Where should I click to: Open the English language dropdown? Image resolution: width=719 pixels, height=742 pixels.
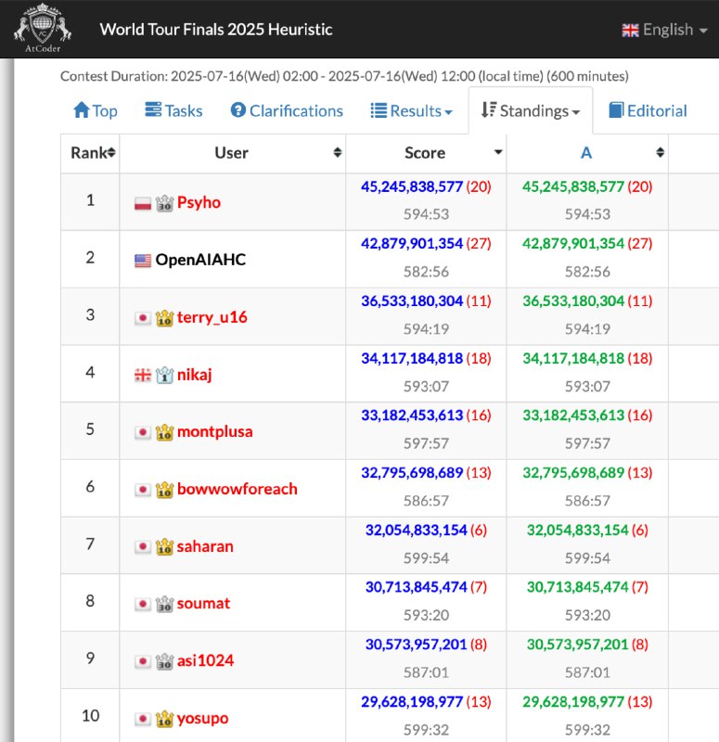coord(664,30)
